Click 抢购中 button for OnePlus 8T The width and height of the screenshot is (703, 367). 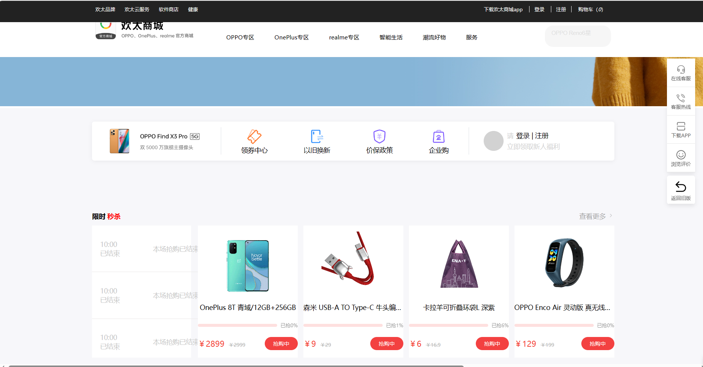281,344
